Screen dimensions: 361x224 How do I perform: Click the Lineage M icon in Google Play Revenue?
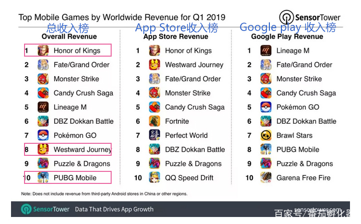point(266,51)
